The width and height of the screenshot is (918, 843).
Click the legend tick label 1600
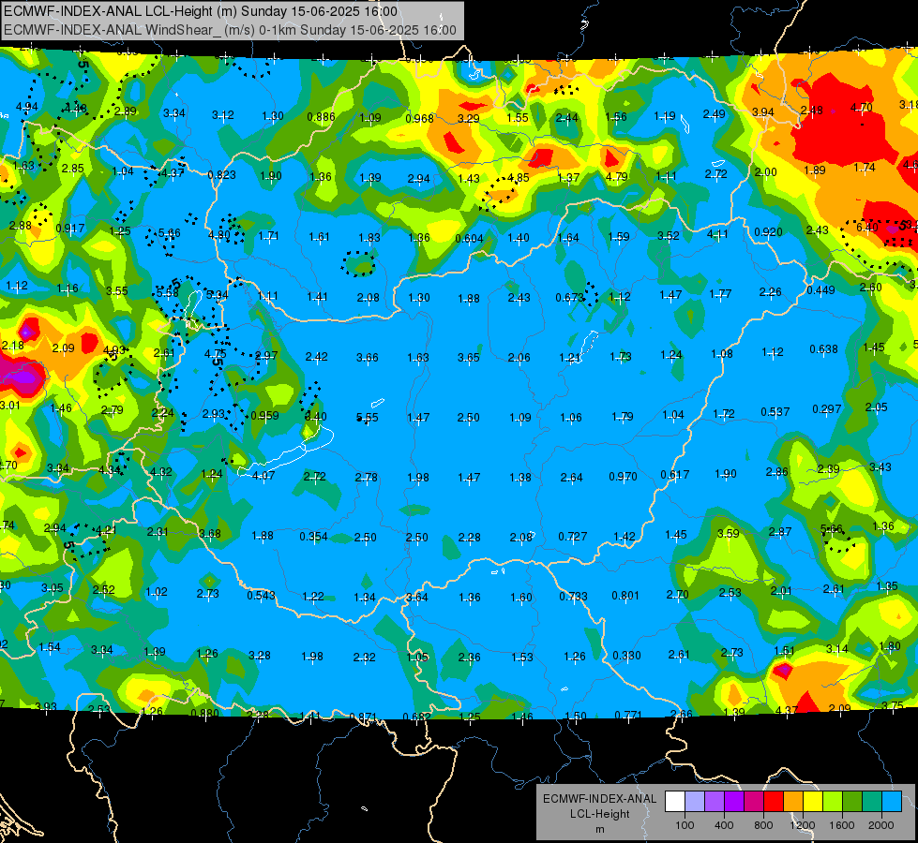(842, 825)
